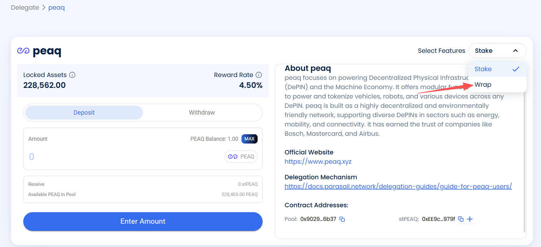Image resolution: width=541 pixels, height=247 pixels.
Task: Click the PEAQ token selector chip
Action: click(241, 157)
